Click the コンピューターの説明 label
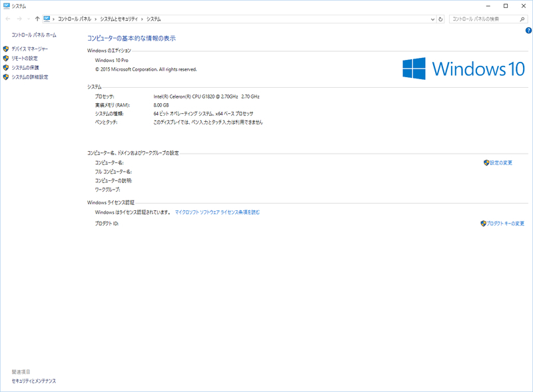533x392 pixels. (x=113, y=181)
